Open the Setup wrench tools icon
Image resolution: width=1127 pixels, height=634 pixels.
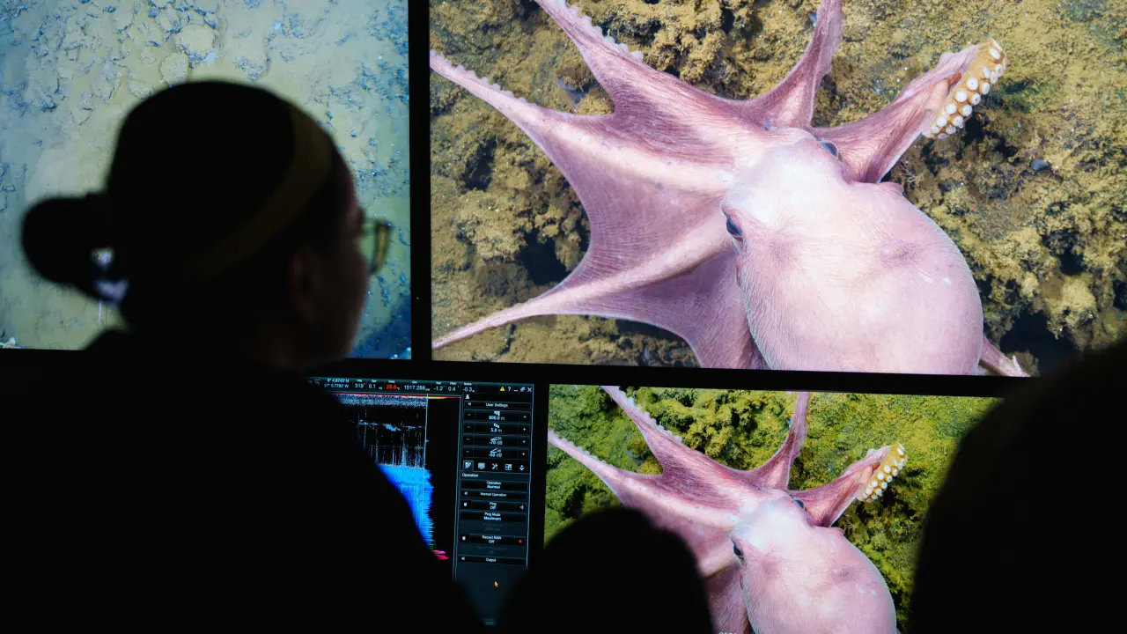(495, 466)
